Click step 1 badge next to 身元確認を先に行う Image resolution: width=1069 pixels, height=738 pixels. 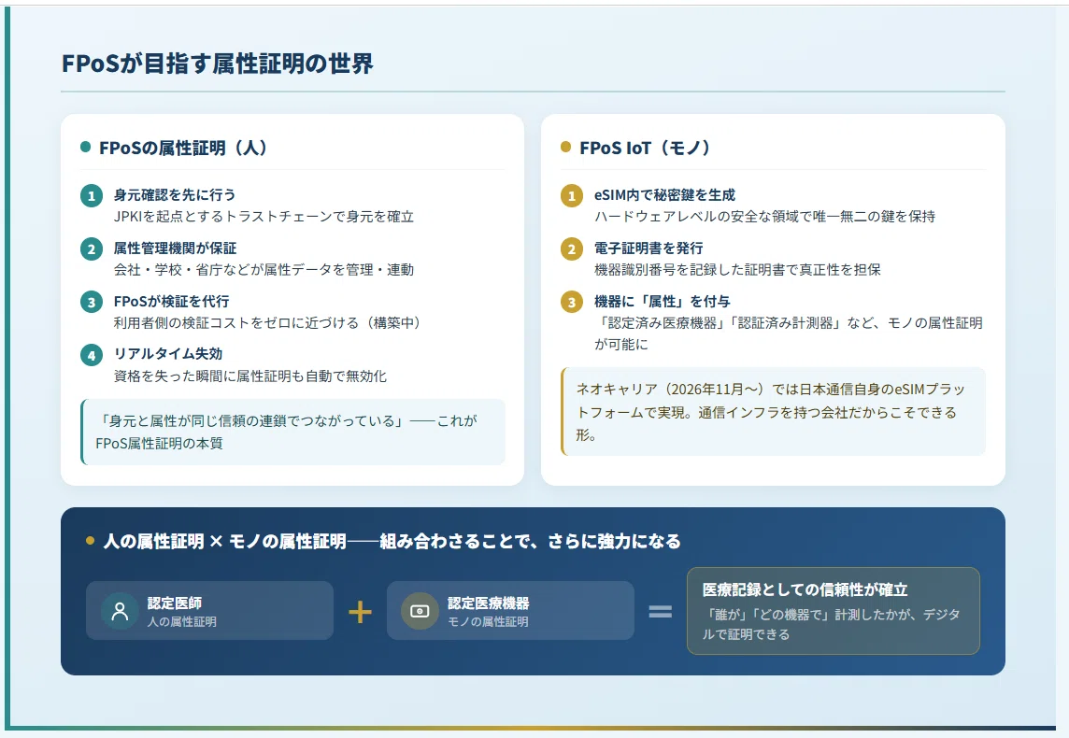pyautogui.click(x=92, y=196)
